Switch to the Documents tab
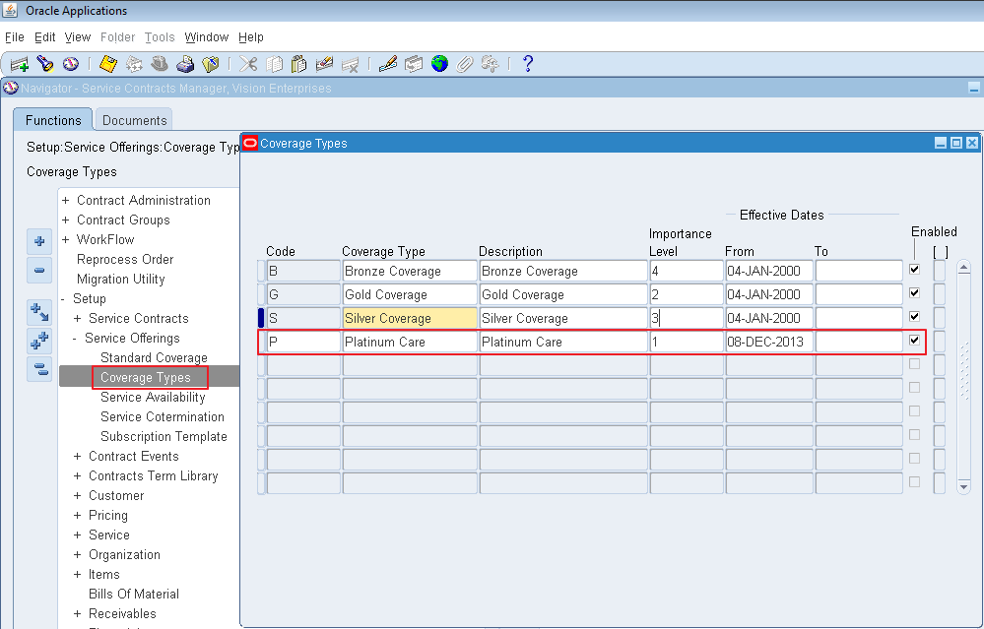 [133, 119]
